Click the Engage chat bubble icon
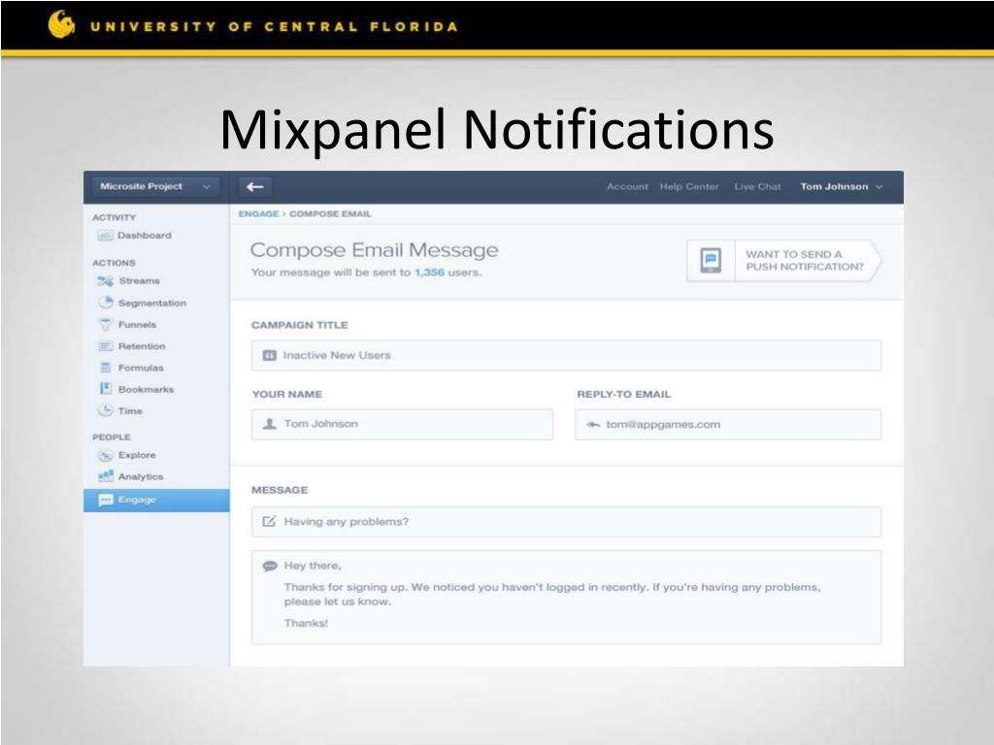 tap(105, 500)
